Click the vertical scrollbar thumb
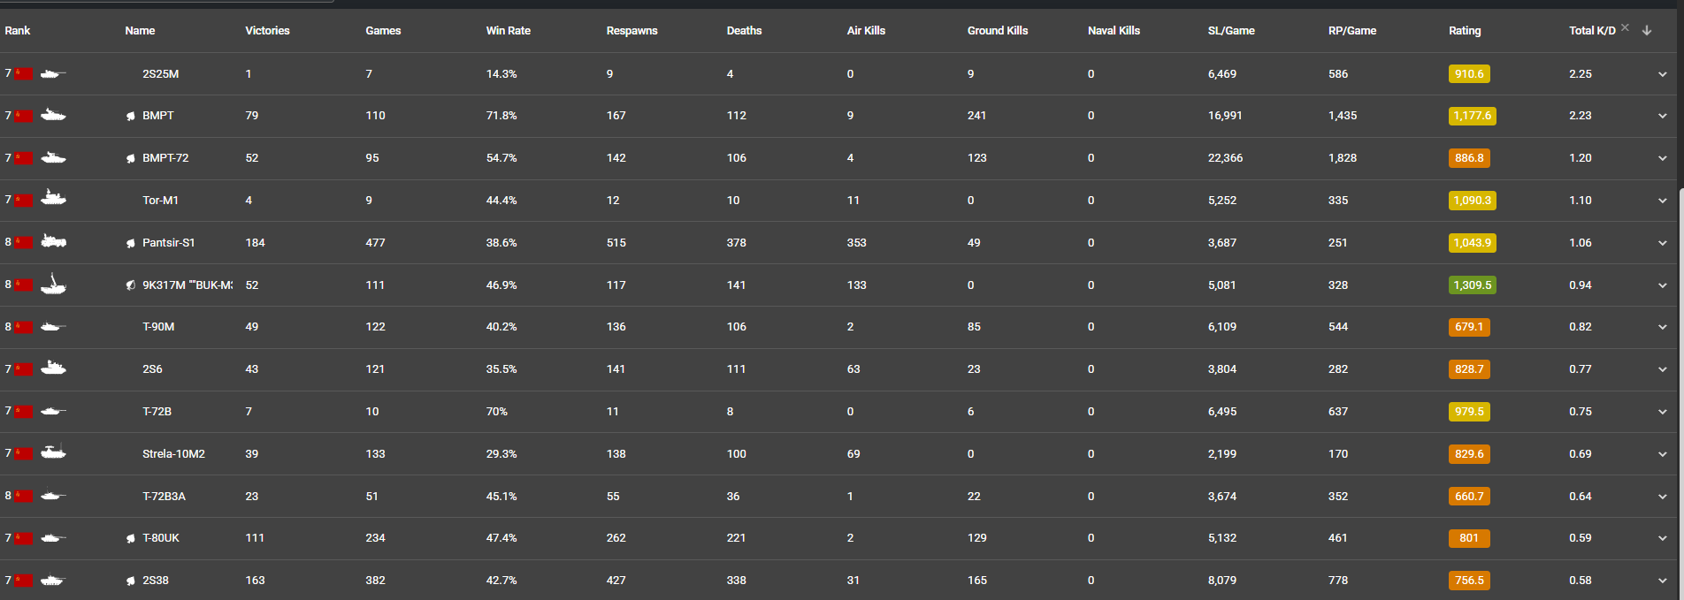Image resolution: width=1684 pixels, height=600 pixels. [x=1680, y=389]
